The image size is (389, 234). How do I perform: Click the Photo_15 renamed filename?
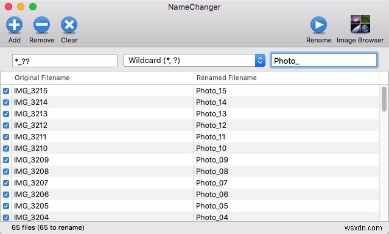pyautogui.click(x=211, y=91)
